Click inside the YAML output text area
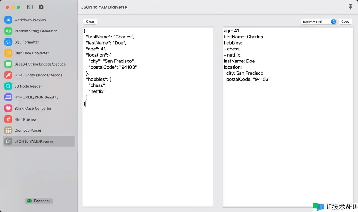 pos(288,117)
